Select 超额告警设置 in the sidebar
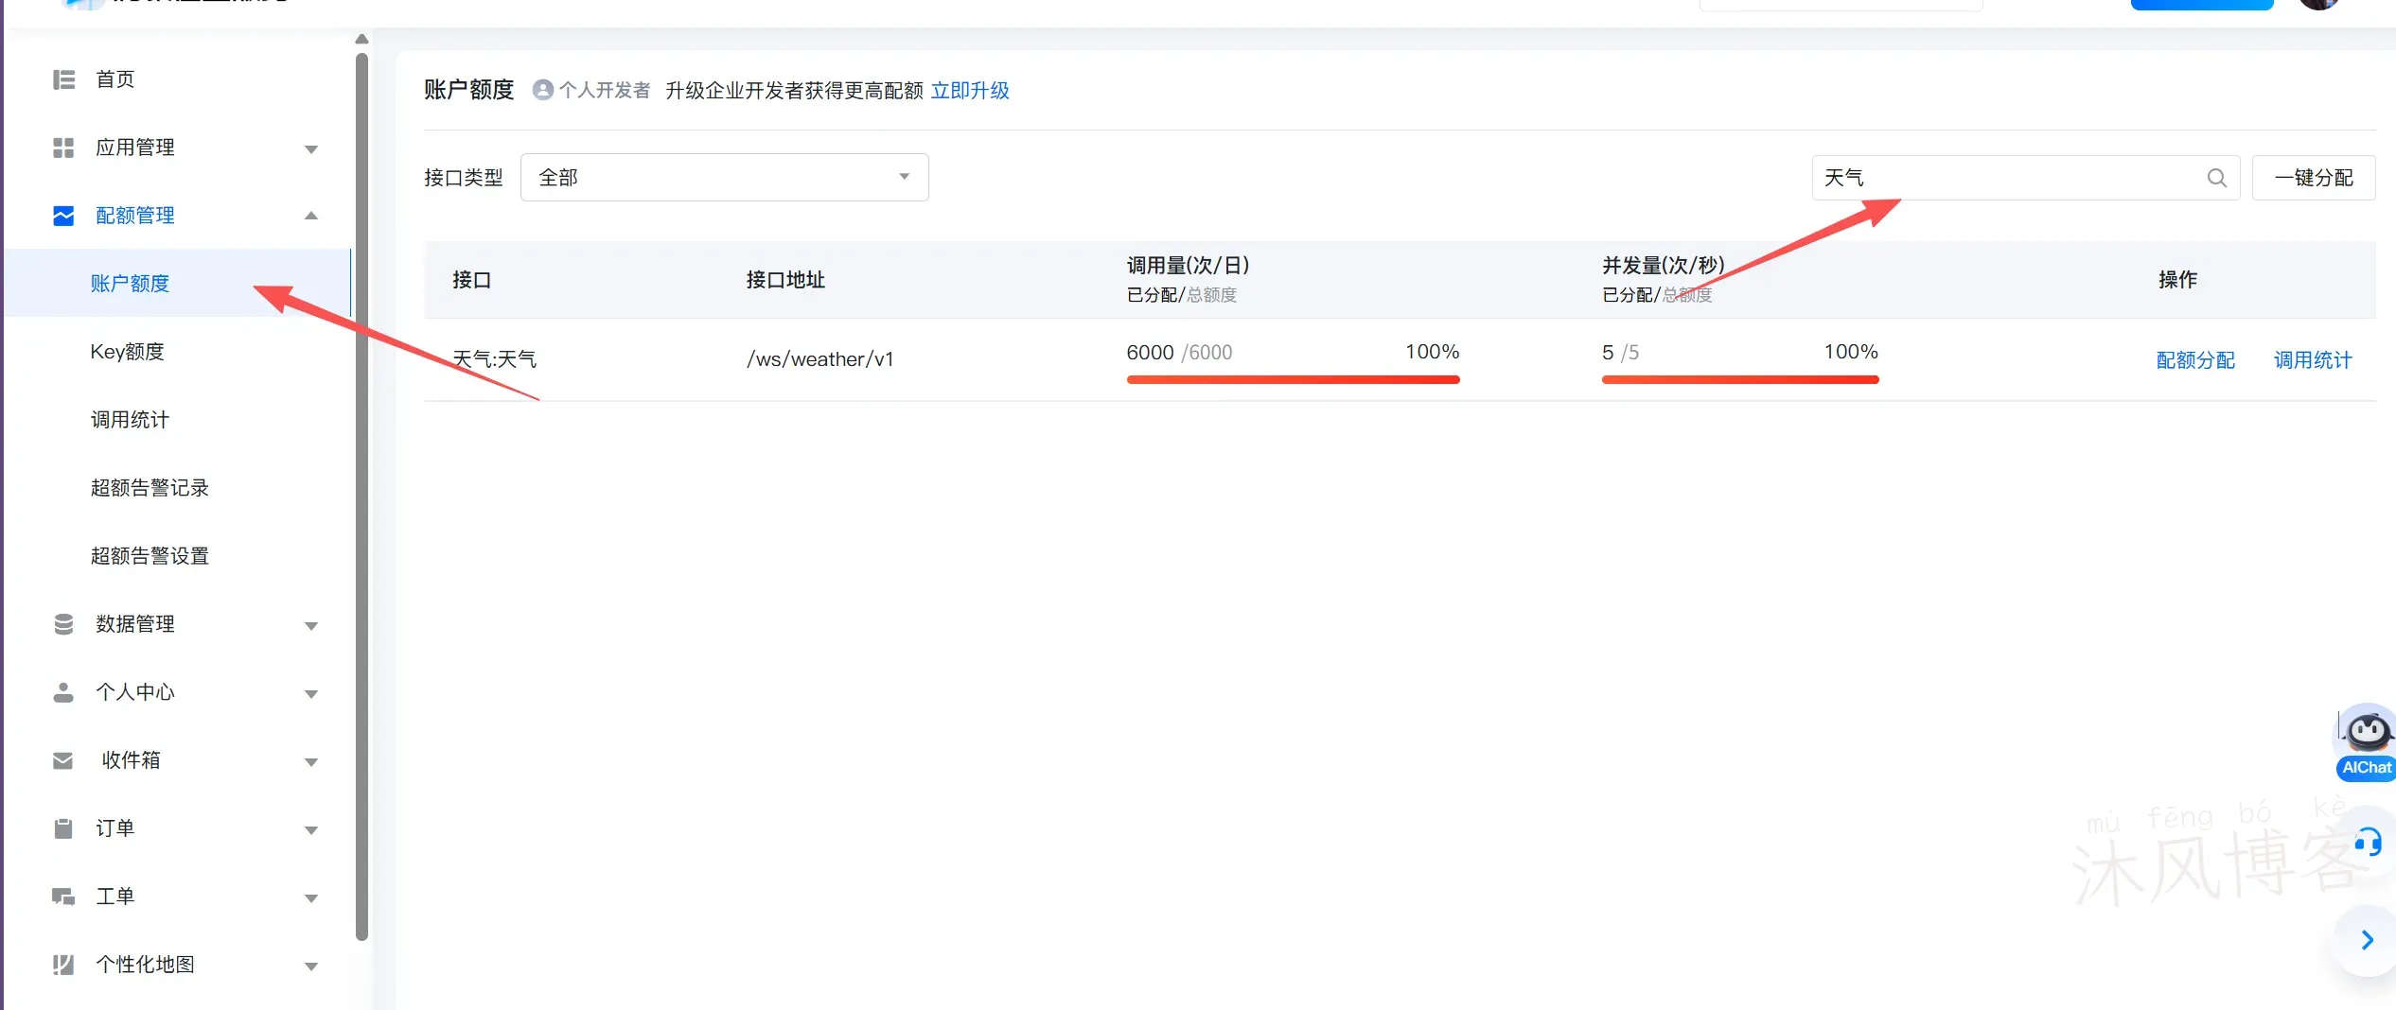The width and height of the screenshot is (2396, 1010). click(150, 555)
